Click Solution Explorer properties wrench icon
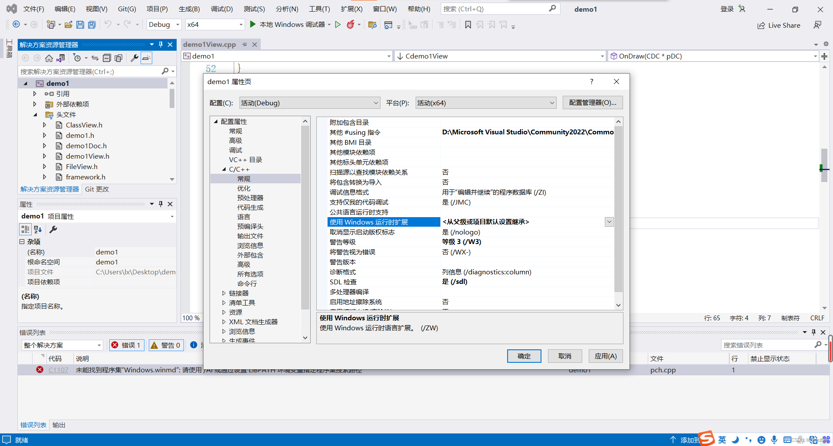The height and width of the screenshot is (446, 833). [x=134, y=58]
